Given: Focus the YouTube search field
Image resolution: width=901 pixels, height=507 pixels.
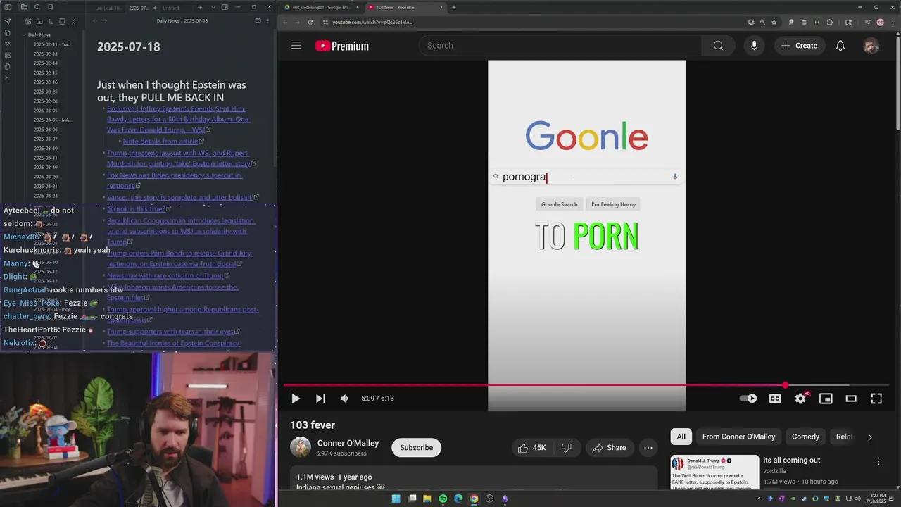Looking at the screenshot, I should coord(560,46).
